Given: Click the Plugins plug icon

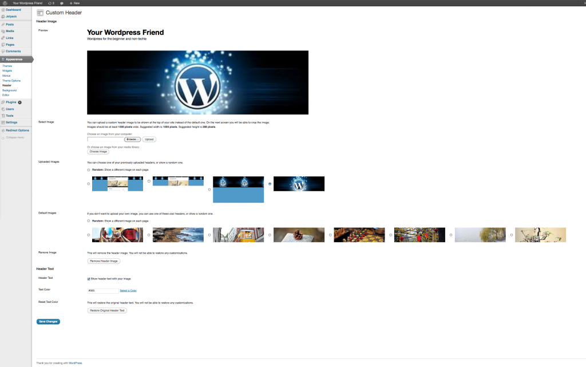Looking at the screenshot, I should [3, 102].
